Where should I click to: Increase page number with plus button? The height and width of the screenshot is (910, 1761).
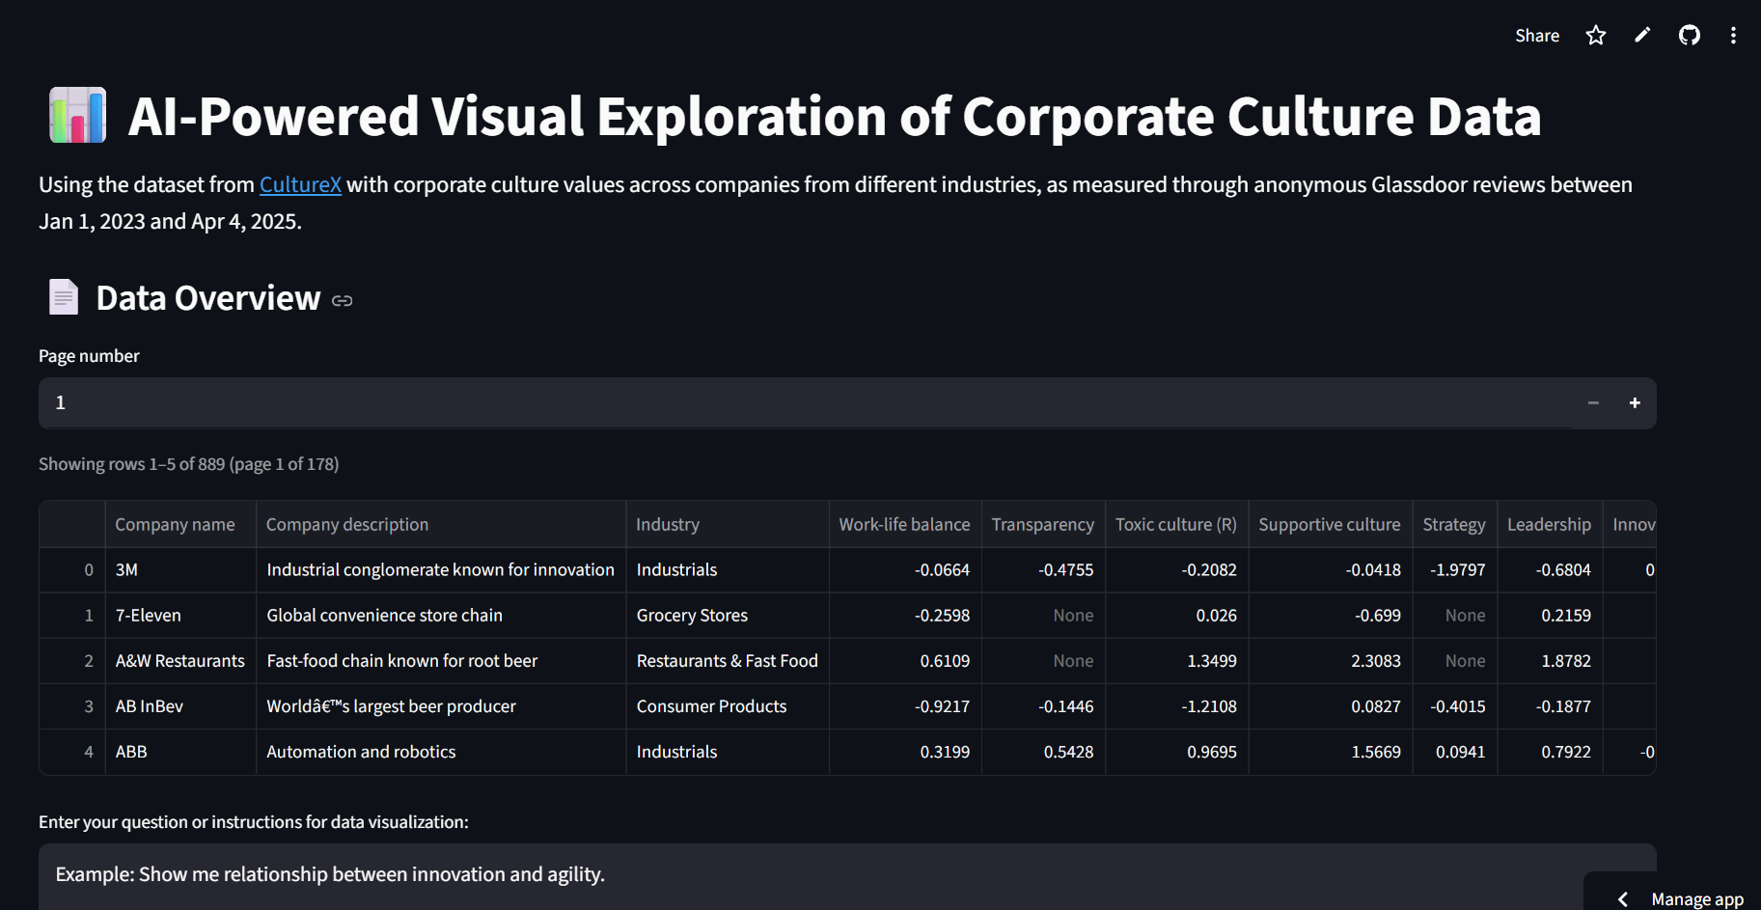click(1635, 403)
